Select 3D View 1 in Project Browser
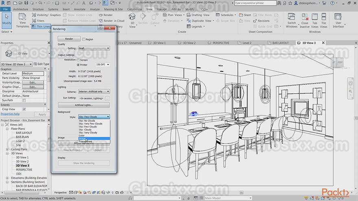358x201 pixels. click(x=22, y=158)
